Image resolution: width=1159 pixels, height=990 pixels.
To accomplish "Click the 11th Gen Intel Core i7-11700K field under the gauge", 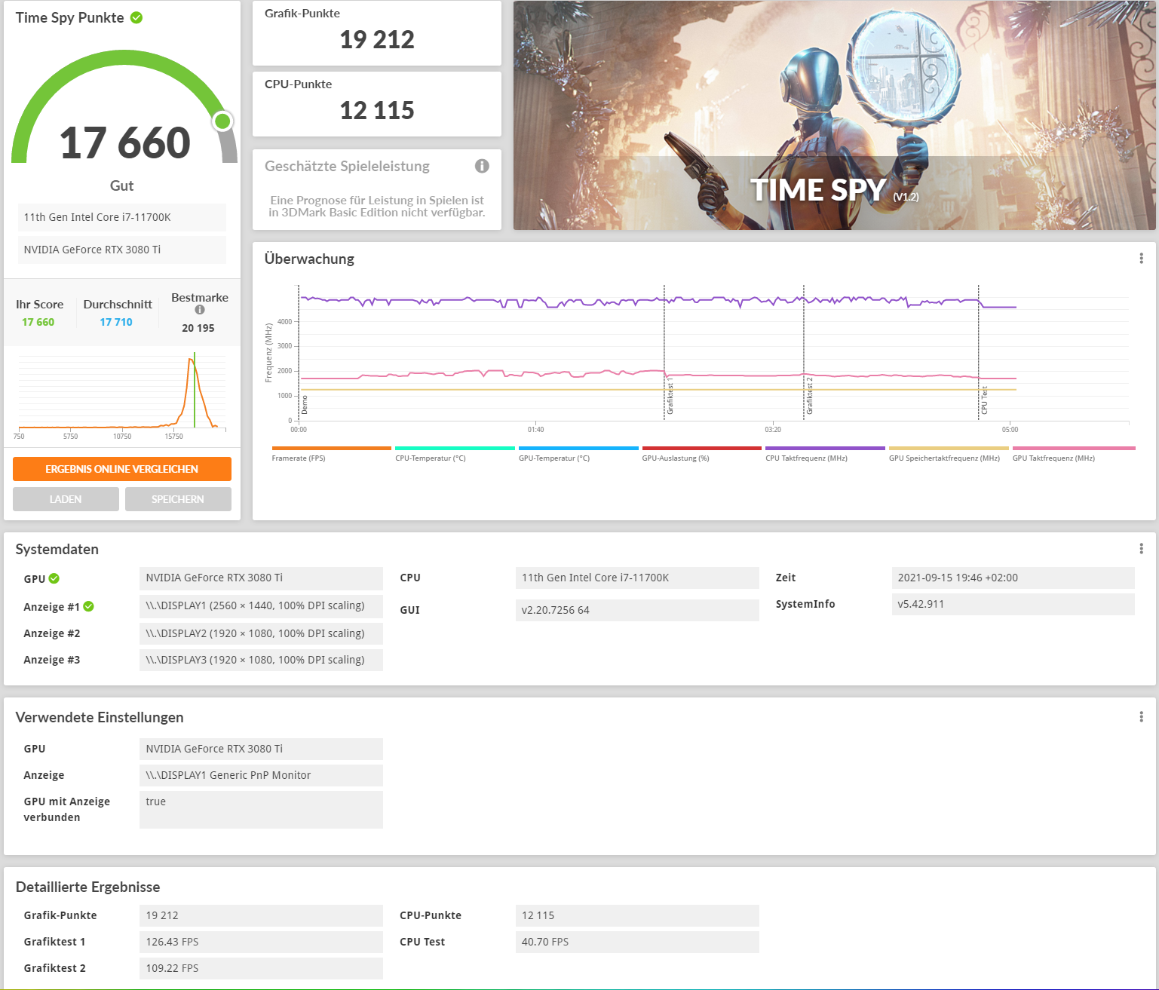I will [122, 217].
